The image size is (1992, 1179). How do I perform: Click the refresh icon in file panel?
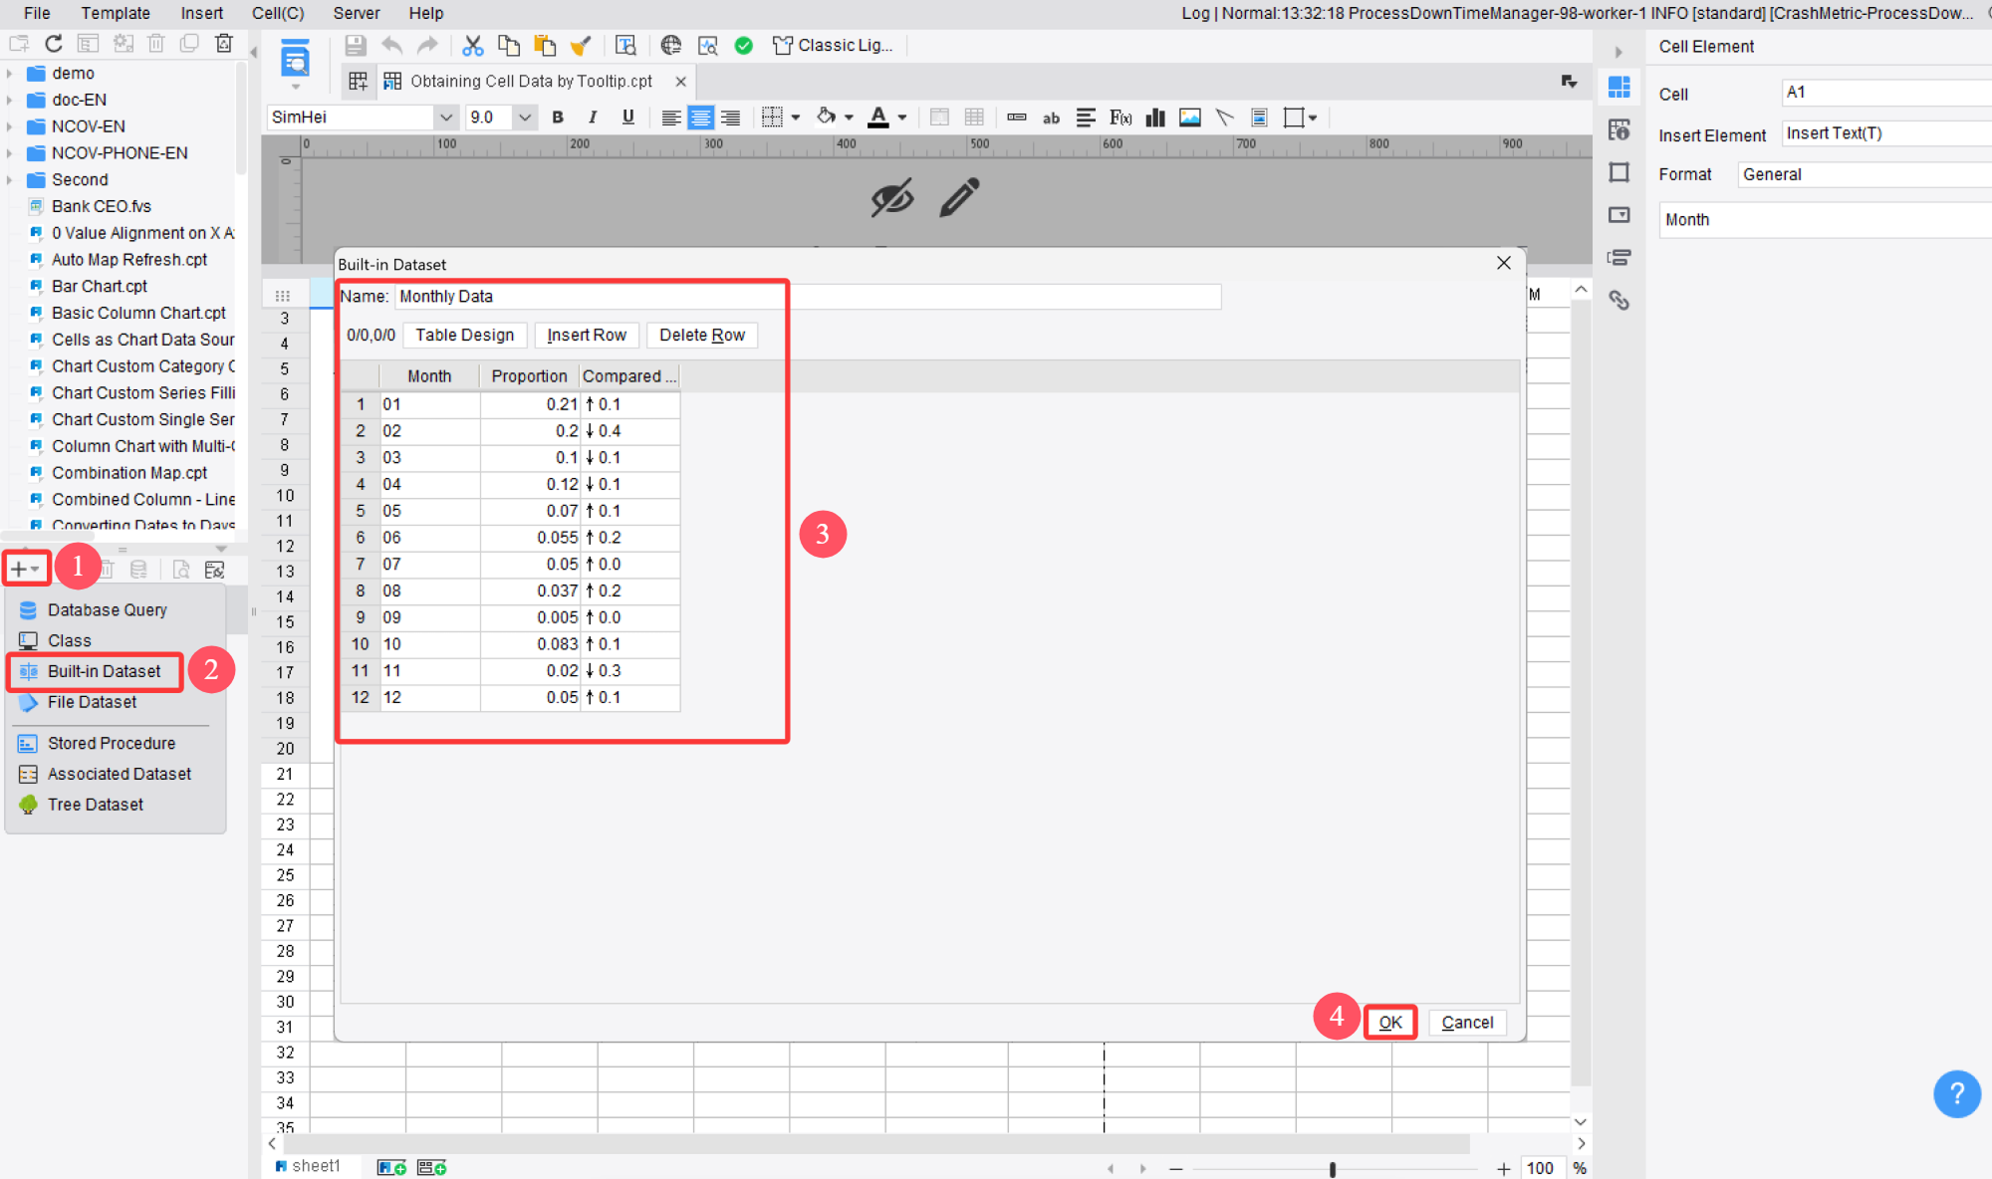pos(54,44)
